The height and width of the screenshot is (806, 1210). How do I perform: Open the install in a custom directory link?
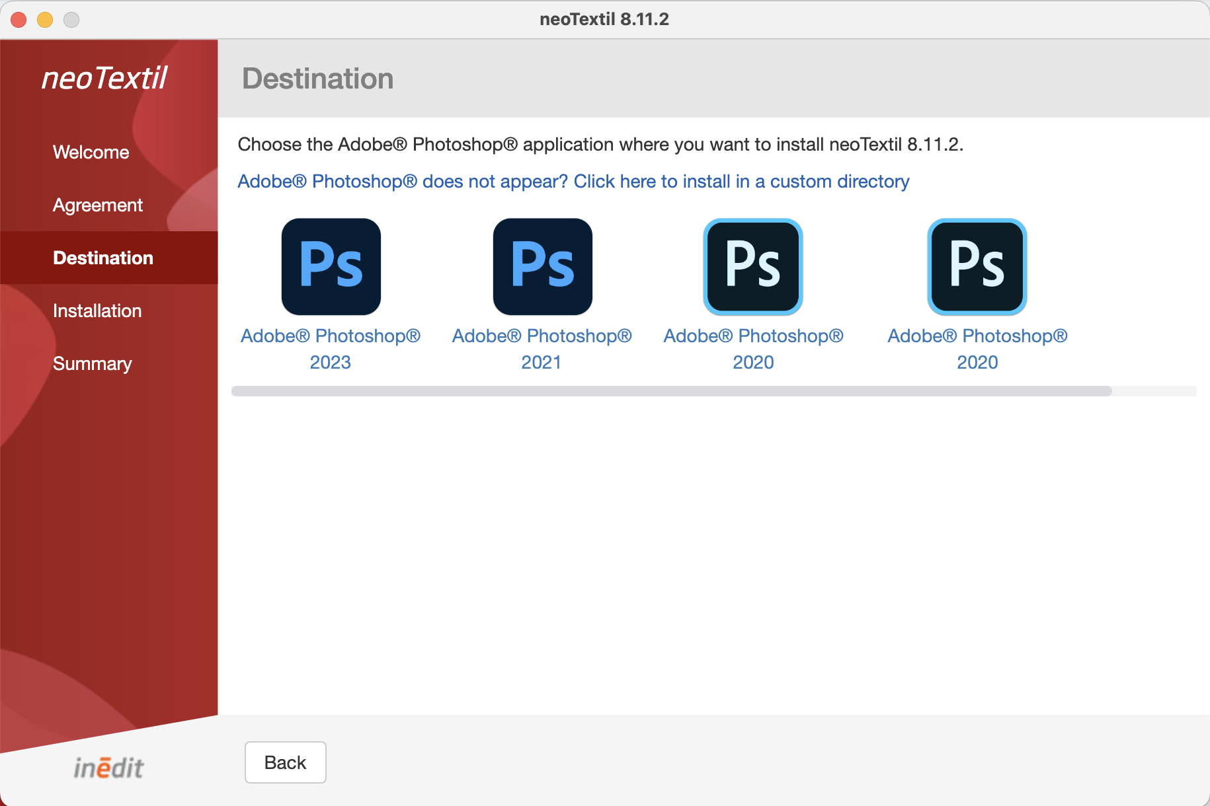pos(573,181)
